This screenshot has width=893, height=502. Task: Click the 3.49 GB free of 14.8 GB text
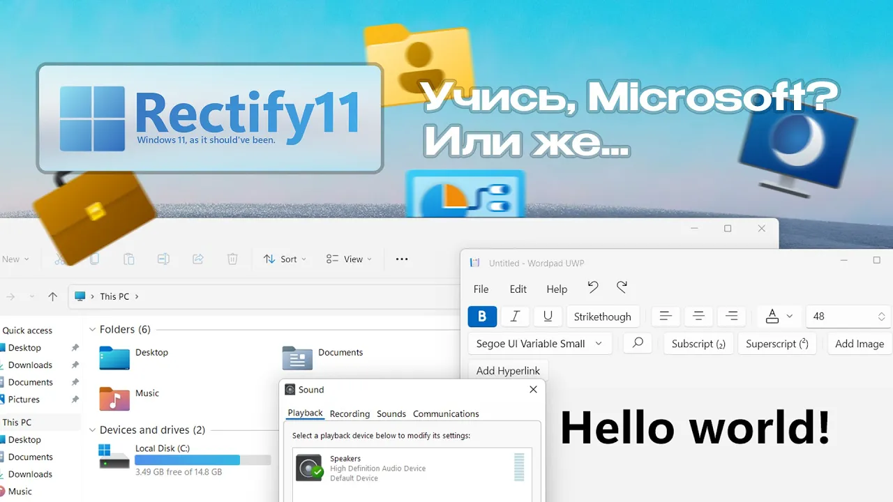coord(179,472)
